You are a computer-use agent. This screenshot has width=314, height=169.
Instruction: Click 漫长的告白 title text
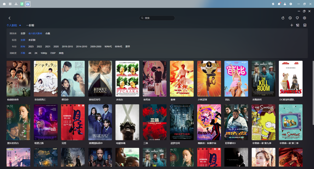13,143
